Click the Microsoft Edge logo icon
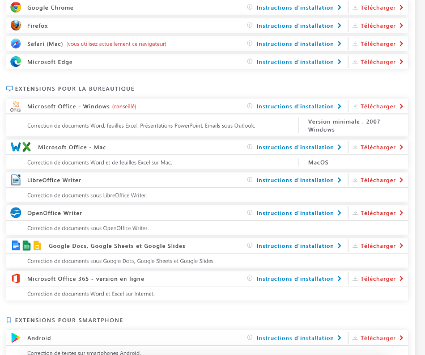The image size is (425, 355). (x=16, y=62)
